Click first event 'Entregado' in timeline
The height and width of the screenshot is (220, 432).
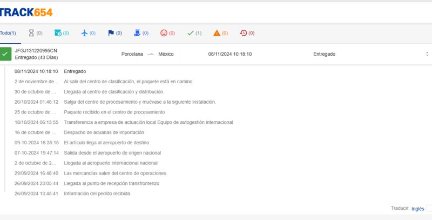click(75, 71)
